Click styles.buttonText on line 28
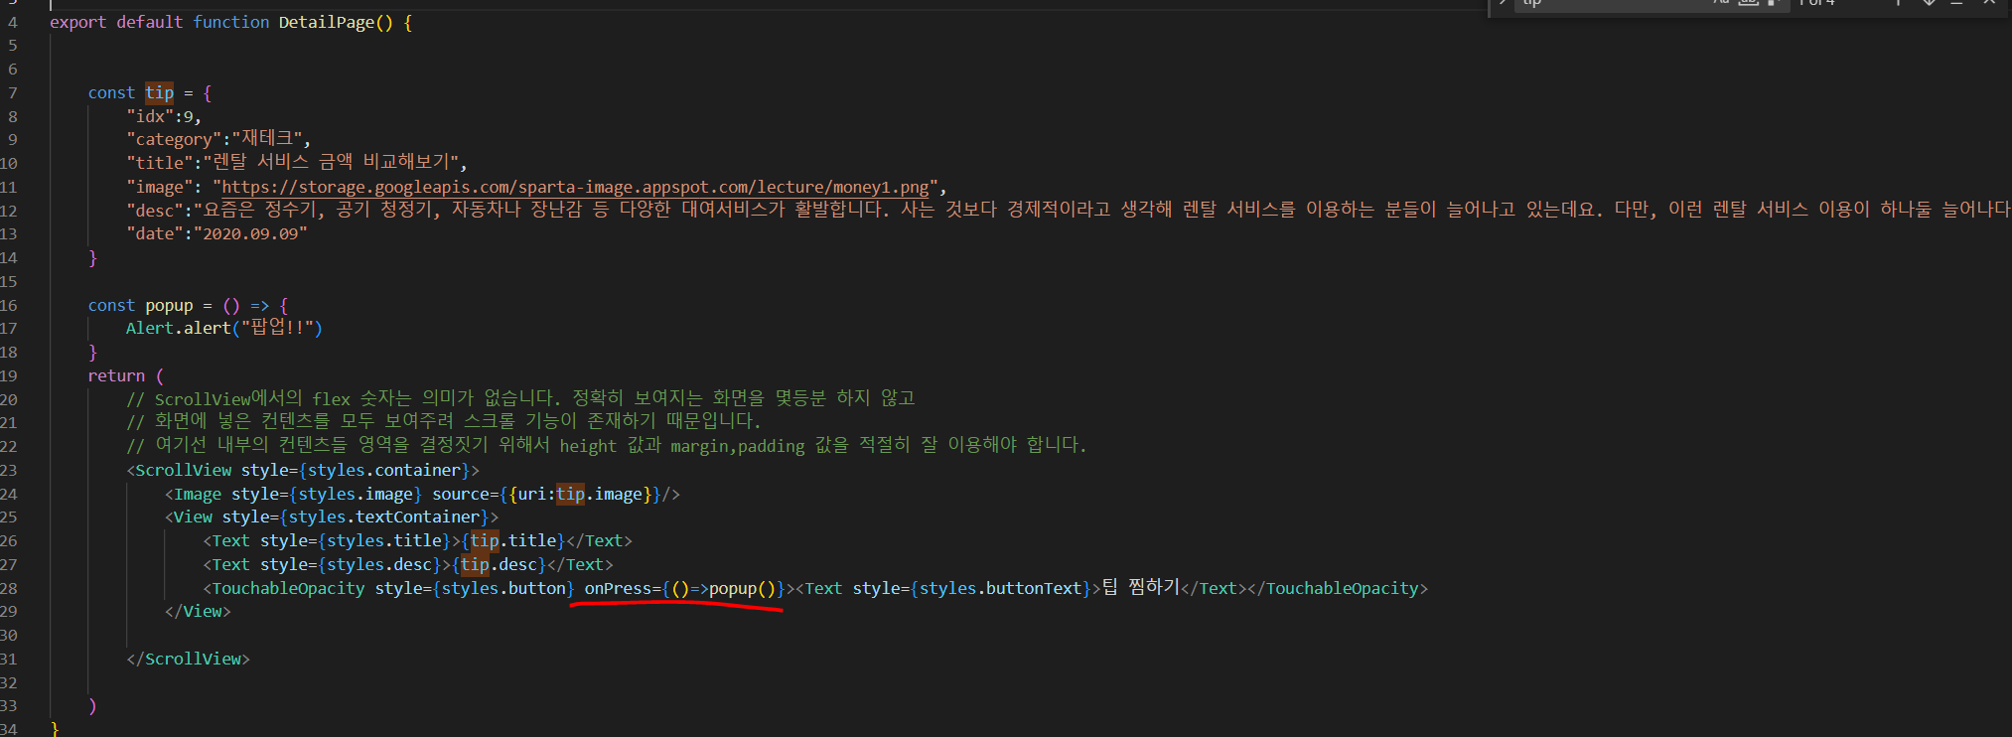Screen dimensions: 2012x737 [1001, 588]
